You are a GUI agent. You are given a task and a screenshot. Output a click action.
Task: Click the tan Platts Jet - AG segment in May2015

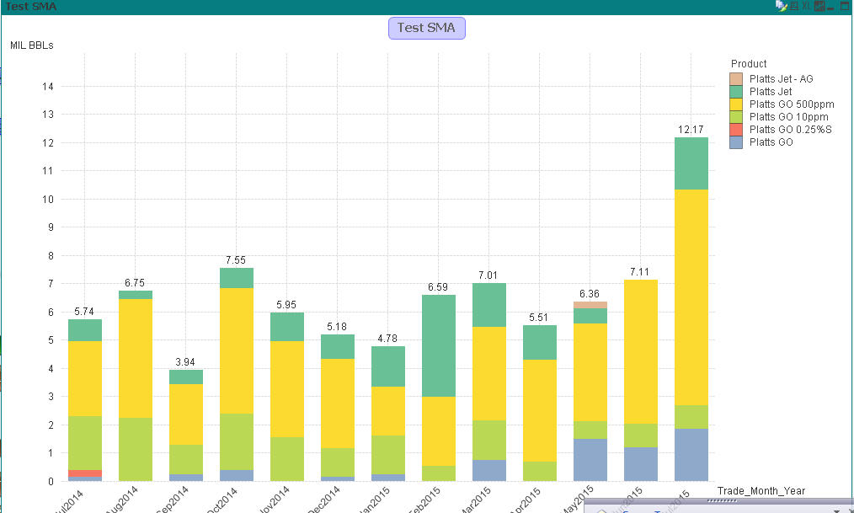tap(590, 305)
